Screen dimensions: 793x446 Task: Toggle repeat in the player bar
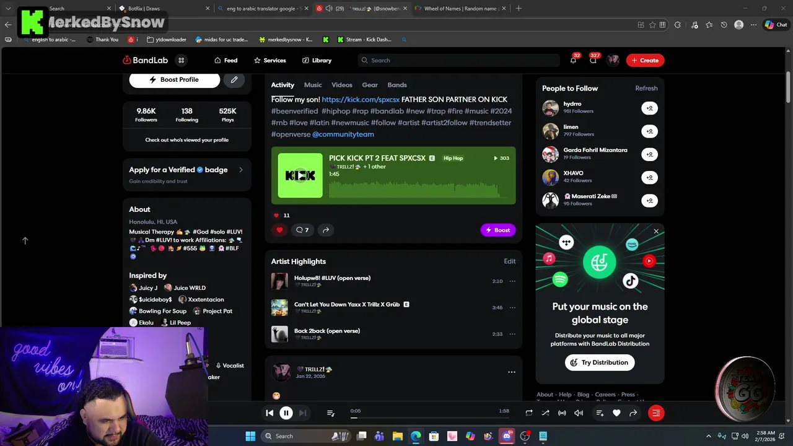click(528, 413)
